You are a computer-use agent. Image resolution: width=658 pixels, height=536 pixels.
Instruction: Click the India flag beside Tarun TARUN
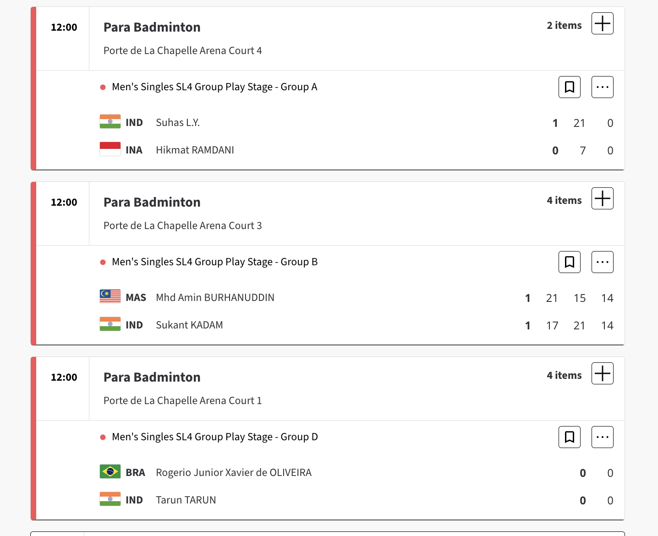pos(110,499)
